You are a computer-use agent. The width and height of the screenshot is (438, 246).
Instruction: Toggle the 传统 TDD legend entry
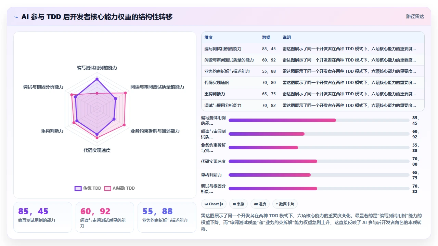[88, 188]
